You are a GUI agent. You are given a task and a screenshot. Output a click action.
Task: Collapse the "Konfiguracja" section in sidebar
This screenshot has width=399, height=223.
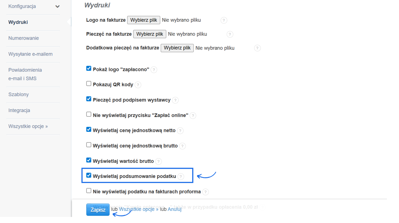pos(57,6)
